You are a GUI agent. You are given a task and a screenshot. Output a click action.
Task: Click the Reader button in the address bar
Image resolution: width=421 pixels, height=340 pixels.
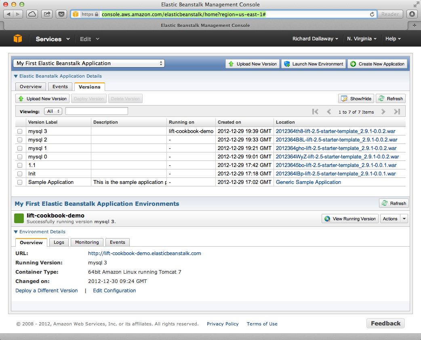tap(390, 14)
